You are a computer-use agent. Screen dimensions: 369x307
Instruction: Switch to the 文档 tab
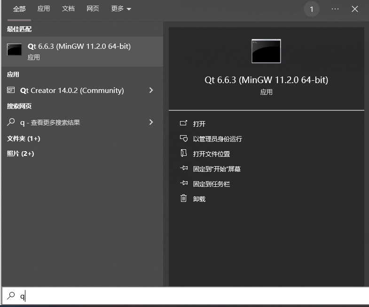(x=68, y=9)
